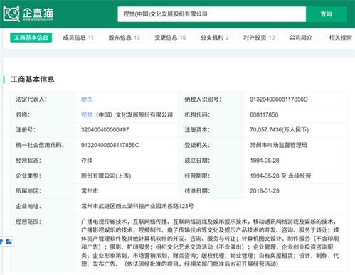Click the 企业类型 label
The width and height of the screenshot is (355, 275).
point(28,176)
